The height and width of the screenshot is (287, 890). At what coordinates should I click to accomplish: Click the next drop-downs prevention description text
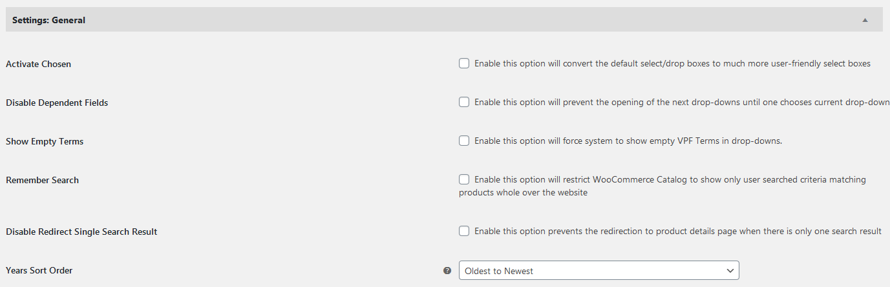point(682,103)
